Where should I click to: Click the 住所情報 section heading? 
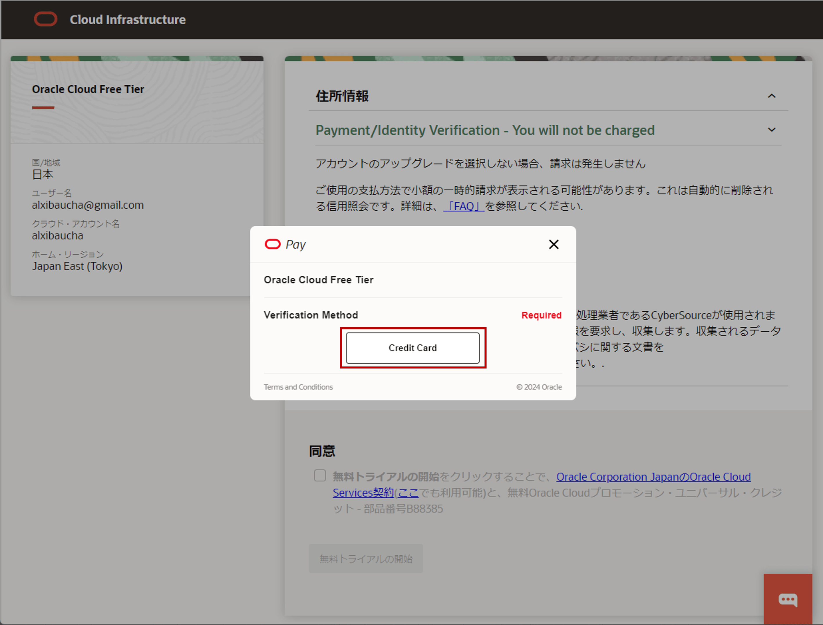tap(342, 96)
